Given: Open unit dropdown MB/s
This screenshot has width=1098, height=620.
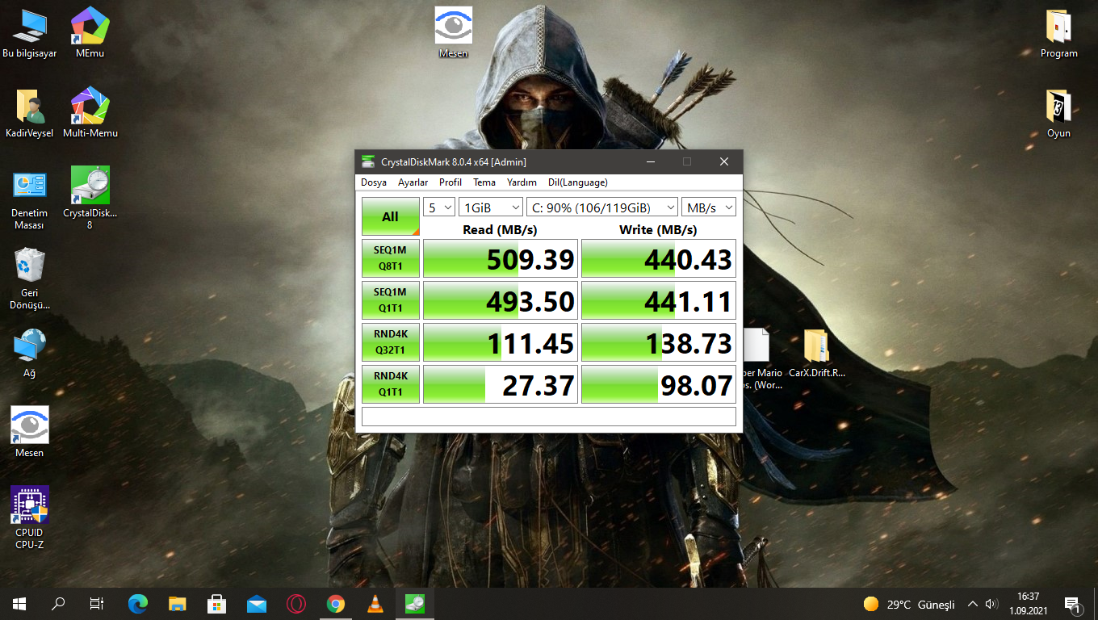Looking at the screenshot, I should tap(709, 207).
